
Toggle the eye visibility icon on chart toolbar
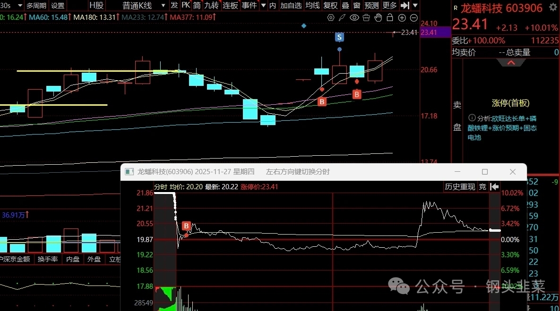point(354,17)
